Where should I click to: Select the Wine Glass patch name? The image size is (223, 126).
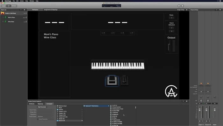click(11, 22)
